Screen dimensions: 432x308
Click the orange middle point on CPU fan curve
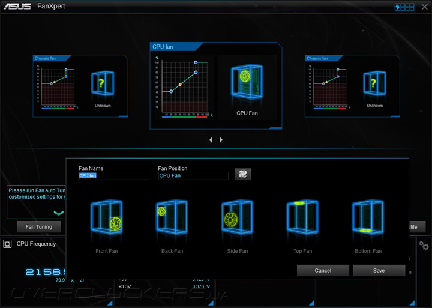180,85
